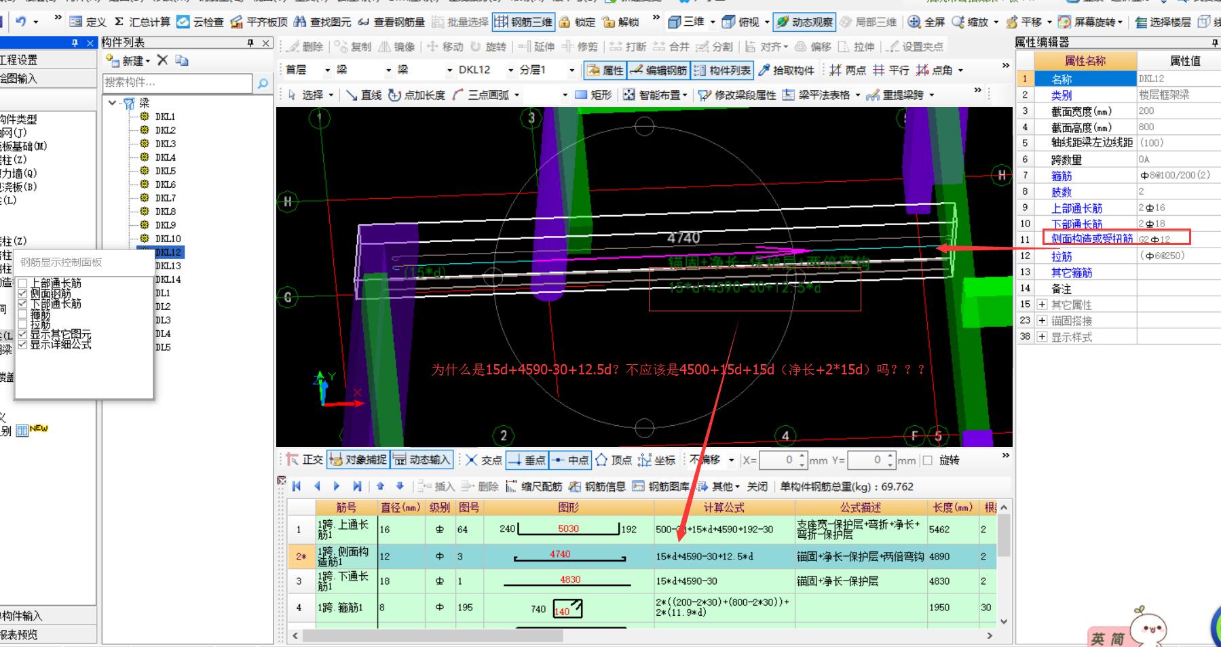Toggle the 钢筋三维 rebar 3D view
Image resolution: width=1221 pixels, height=647 pixels.
[x=523, y=22]
